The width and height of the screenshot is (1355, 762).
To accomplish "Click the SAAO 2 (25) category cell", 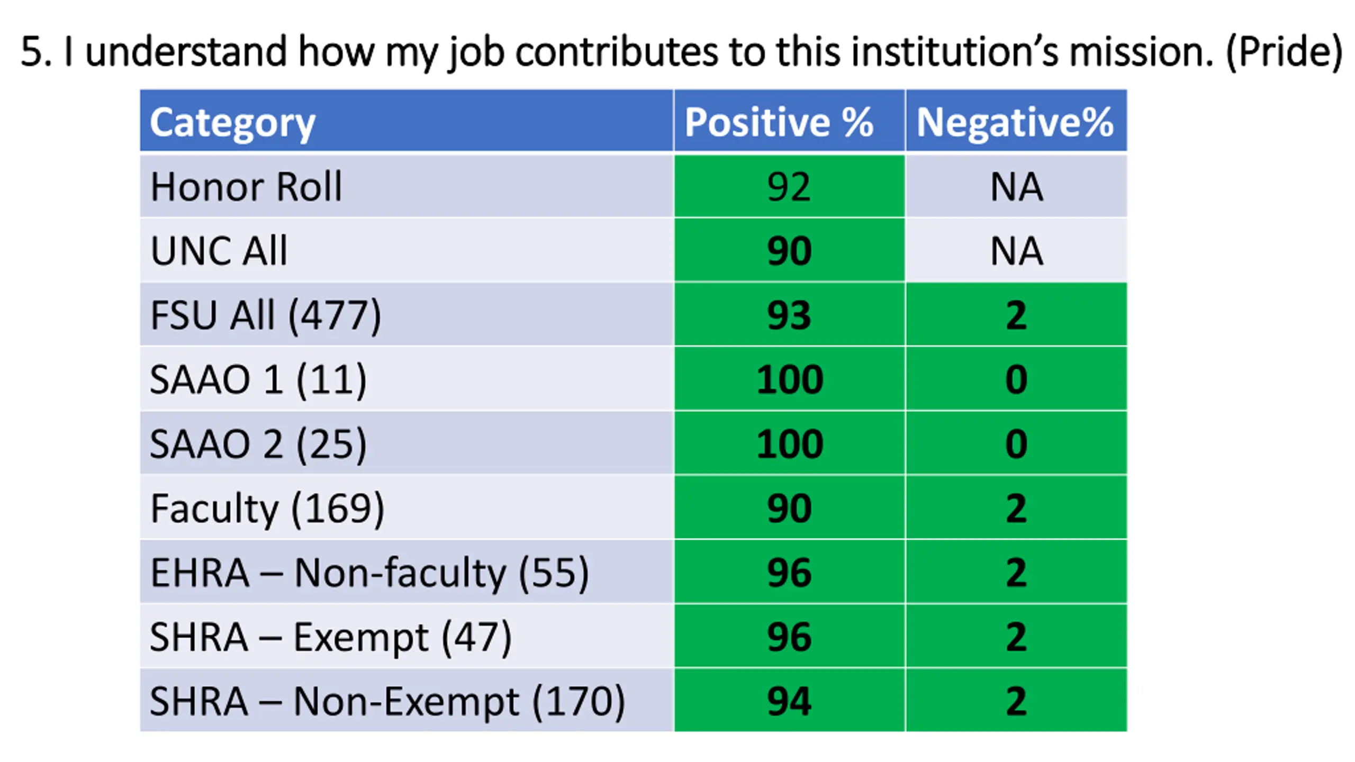I will click(406, 443).
